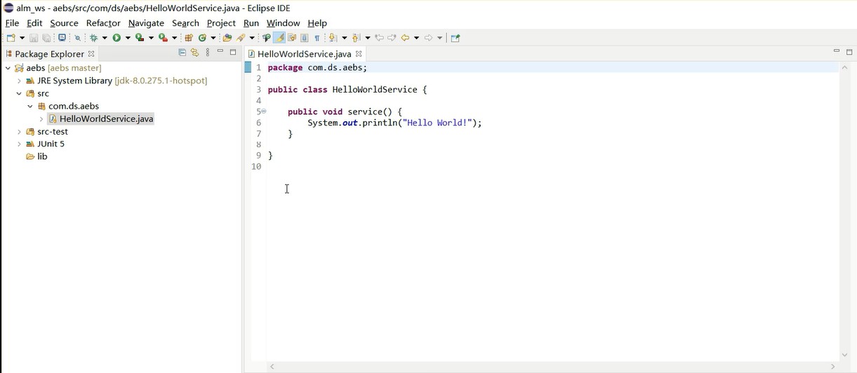Click the "package com.ds.aebs;" code line
This screenshot has width=857, height=373.
click(317, 67)
